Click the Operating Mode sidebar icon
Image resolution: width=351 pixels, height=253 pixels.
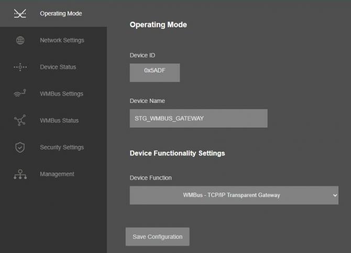20,14
